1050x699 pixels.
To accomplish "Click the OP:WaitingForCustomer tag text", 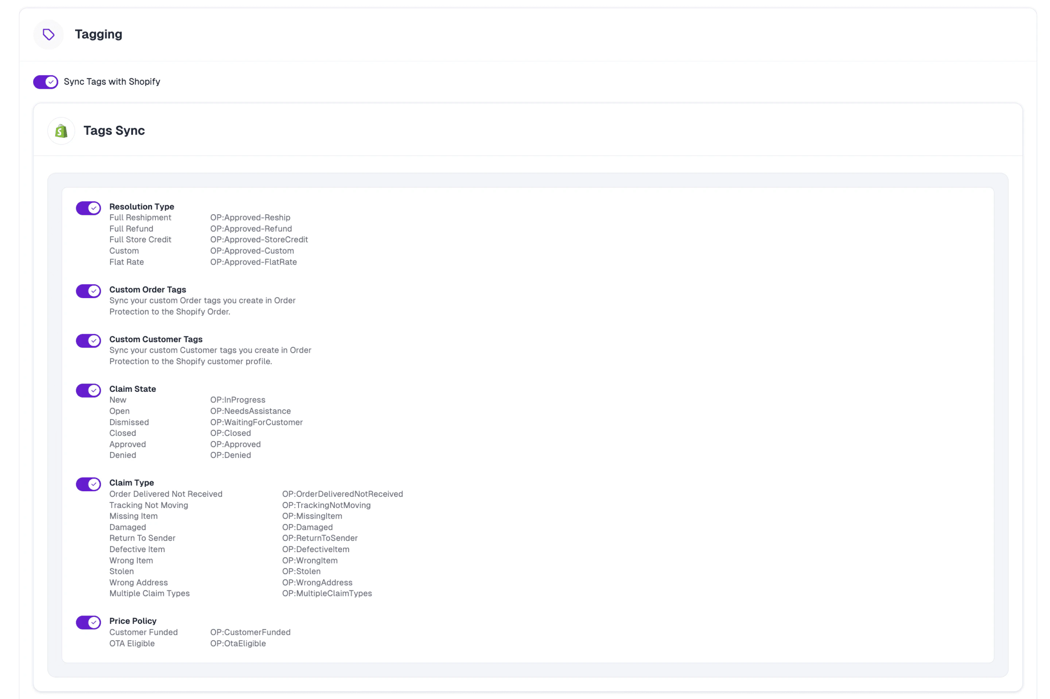I will click(256, 422).
